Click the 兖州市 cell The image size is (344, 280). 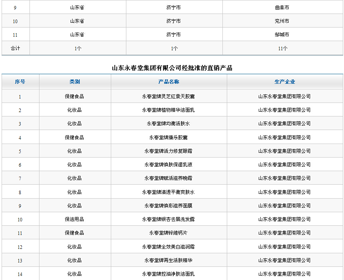pos(282,21)
